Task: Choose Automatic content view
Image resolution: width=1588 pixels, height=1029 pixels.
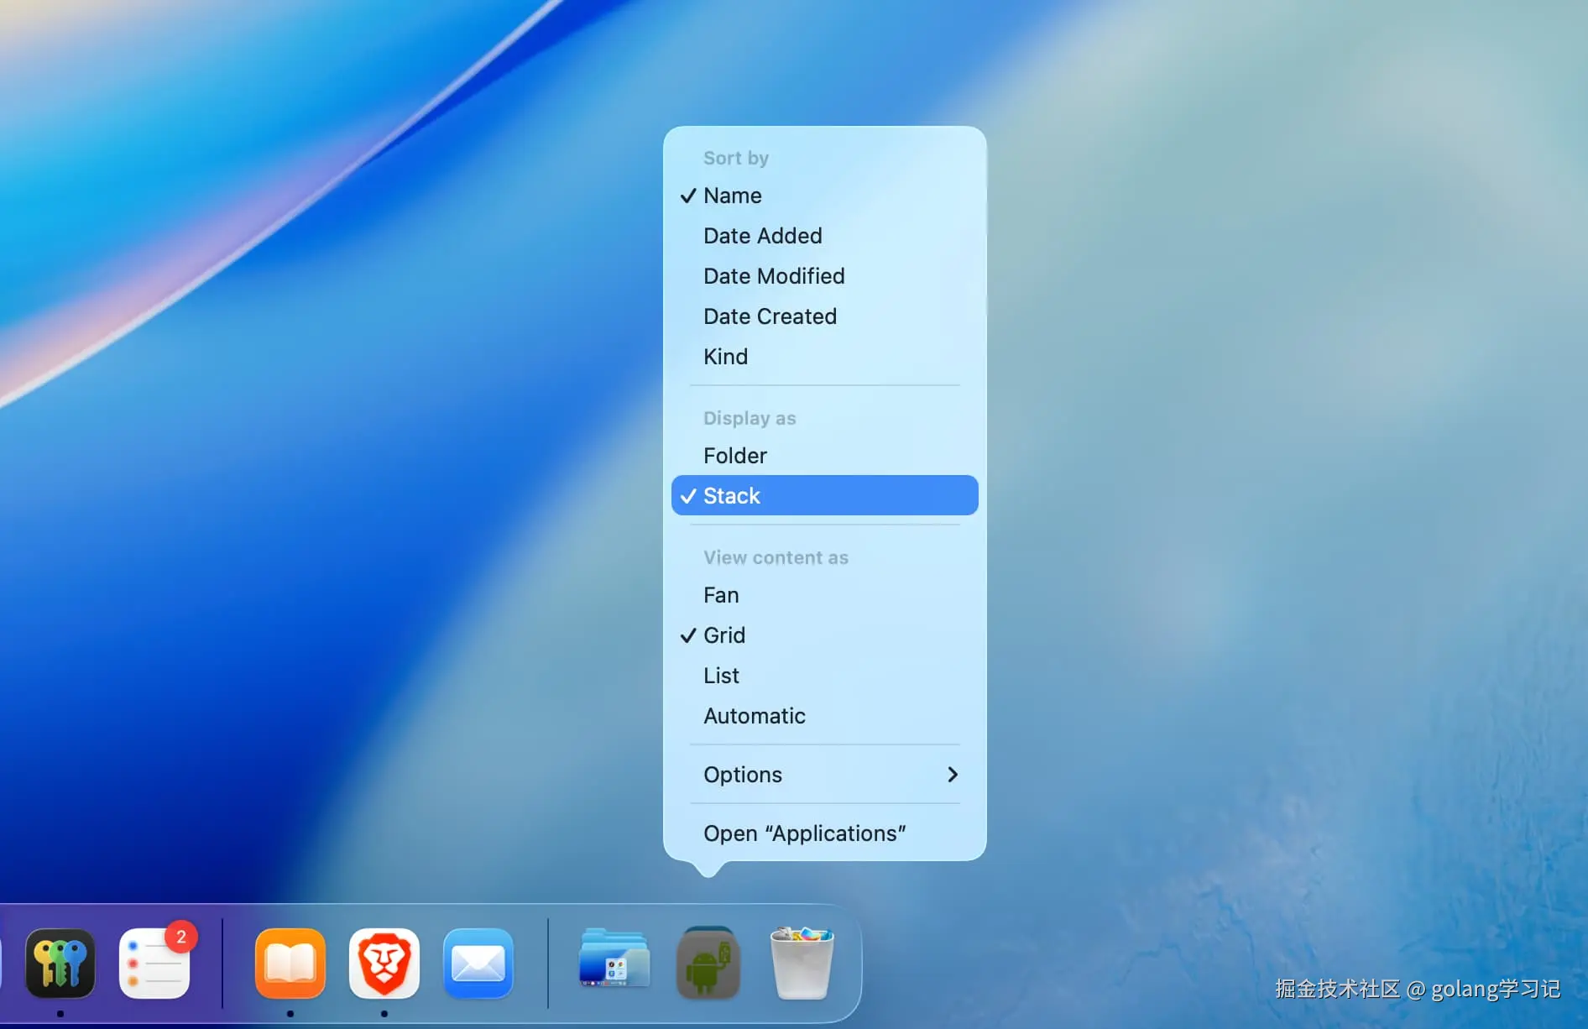Action: click(x=825, y=716)
